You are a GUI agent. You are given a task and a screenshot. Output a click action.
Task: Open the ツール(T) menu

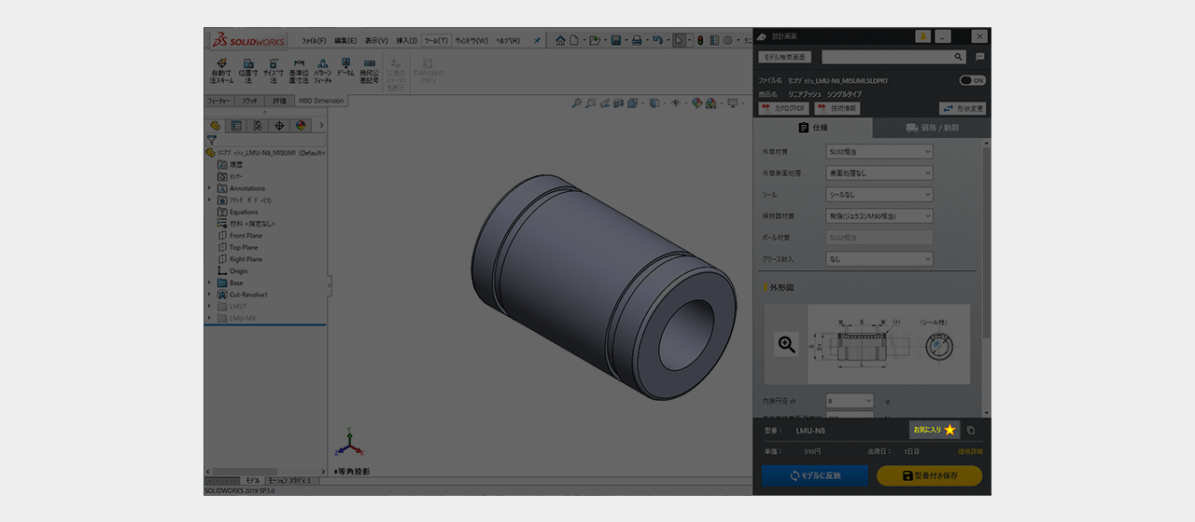coord(436,41)
